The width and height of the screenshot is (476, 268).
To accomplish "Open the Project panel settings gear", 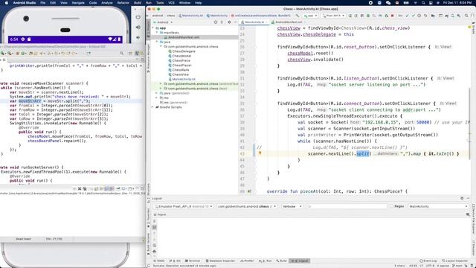I will pos(229,22).
